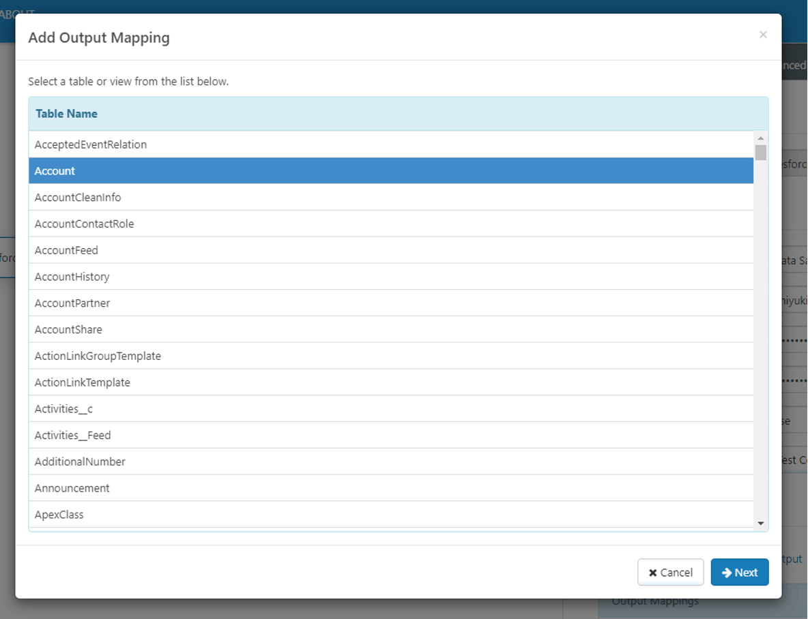Select the Activities__c table
Viewport: 808px width, 619px height.
point(63,409)
